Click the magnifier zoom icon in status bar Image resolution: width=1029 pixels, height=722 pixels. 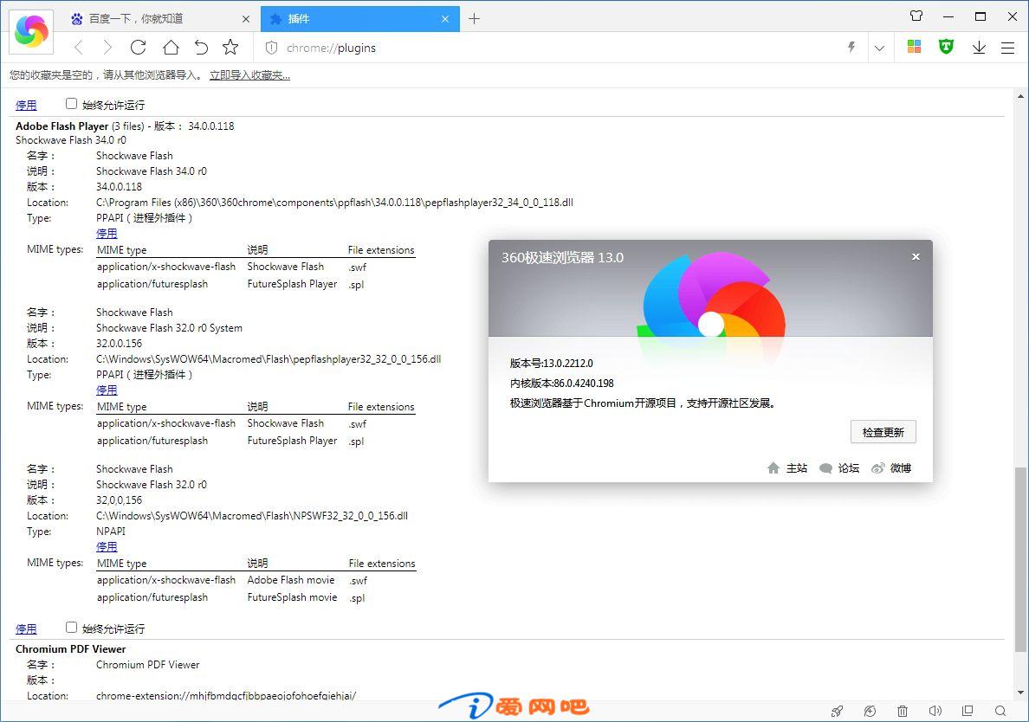(x=1000, y=711)
